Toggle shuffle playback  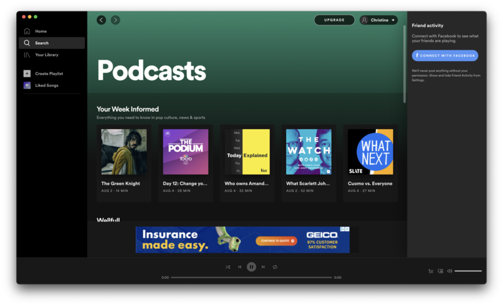tap(228, 267)
